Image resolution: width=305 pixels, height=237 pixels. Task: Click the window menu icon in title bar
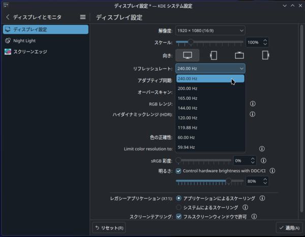6,5
